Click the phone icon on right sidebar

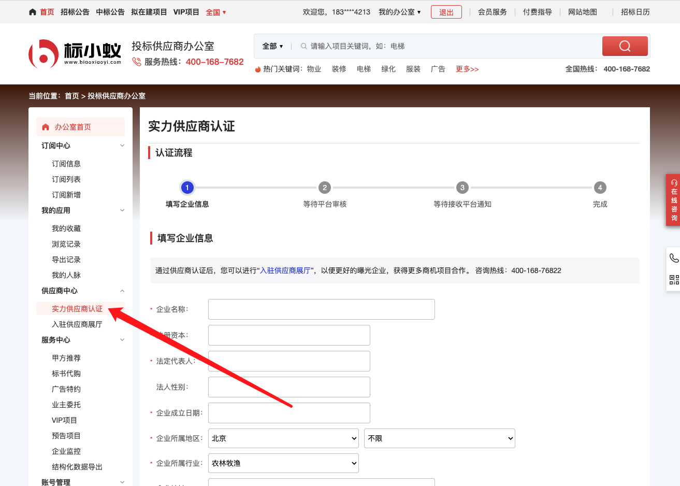tap(674, 258)
